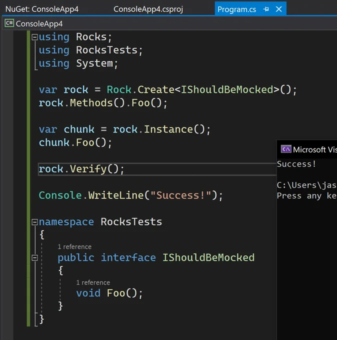337x340 pixels.
Task: Click the 'rock.Verify();' line
Action: [81, 169]
